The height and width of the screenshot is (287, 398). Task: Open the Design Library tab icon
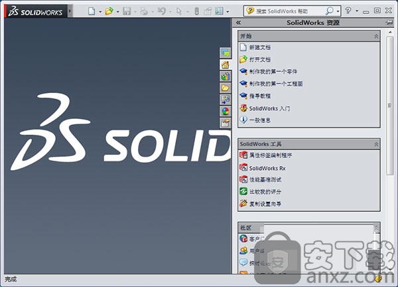225,76
